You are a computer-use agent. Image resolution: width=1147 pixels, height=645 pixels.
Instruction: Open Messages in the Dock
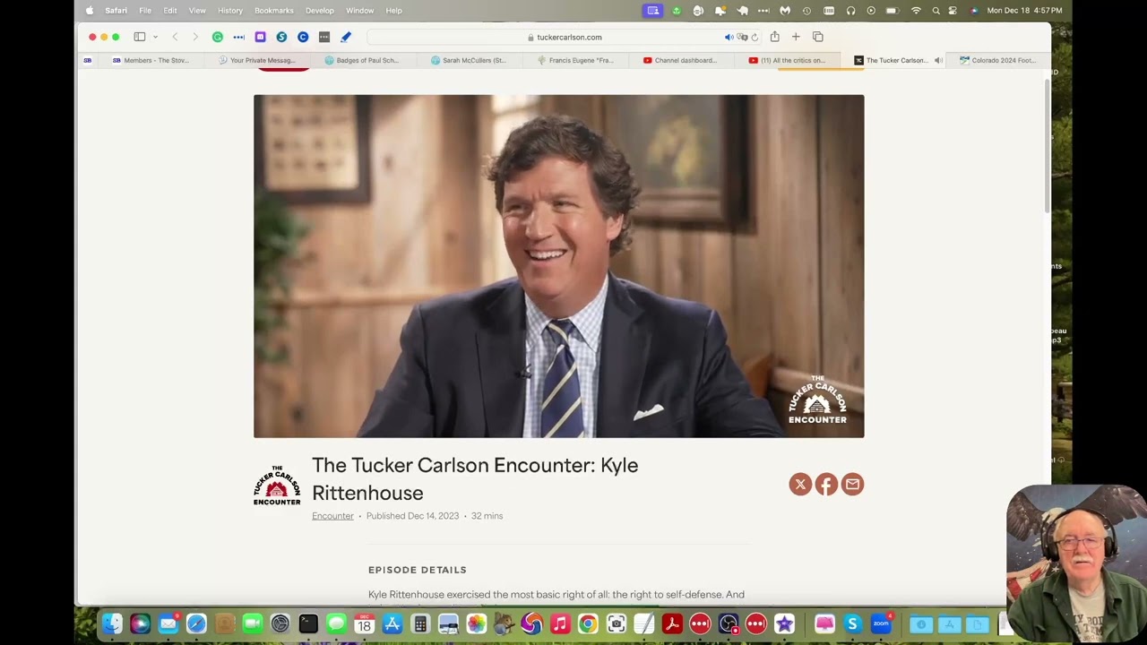click(x=336, y=624)
